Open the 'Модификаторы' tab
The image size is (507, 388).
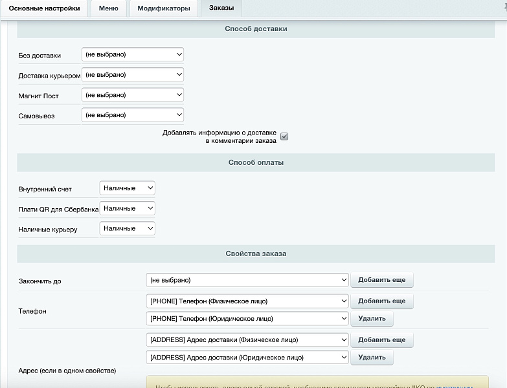coord(163,8)
